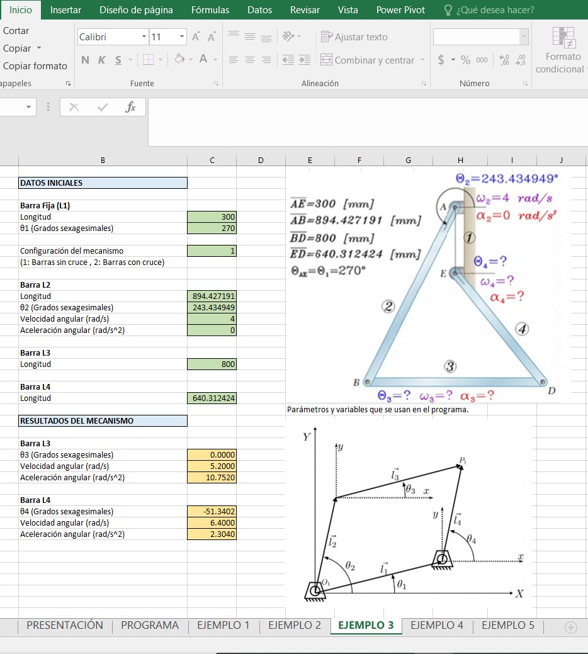Click Ajustar texto button
Screen dimensions: 588x654
(x=354, y=37)
